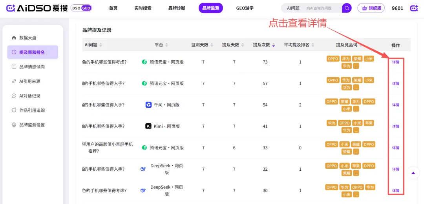The image size is (424, 204).
Task: Switch to 品牌诊断 tab
Action: [x=177, y=8]
